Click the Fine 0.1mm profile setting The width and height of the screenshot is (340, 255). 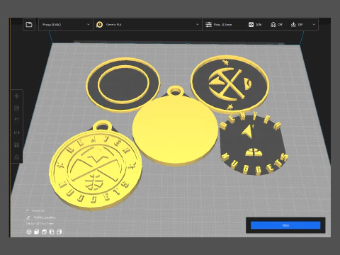click(219, 25)
